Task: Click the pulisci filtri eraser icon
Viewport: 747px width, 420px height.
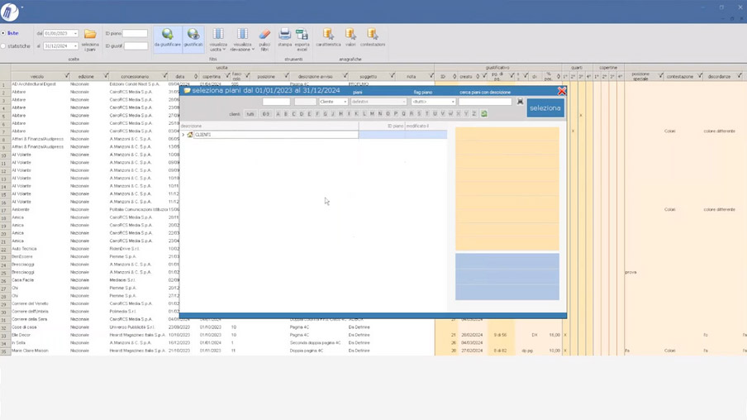Action: point(264,35)
